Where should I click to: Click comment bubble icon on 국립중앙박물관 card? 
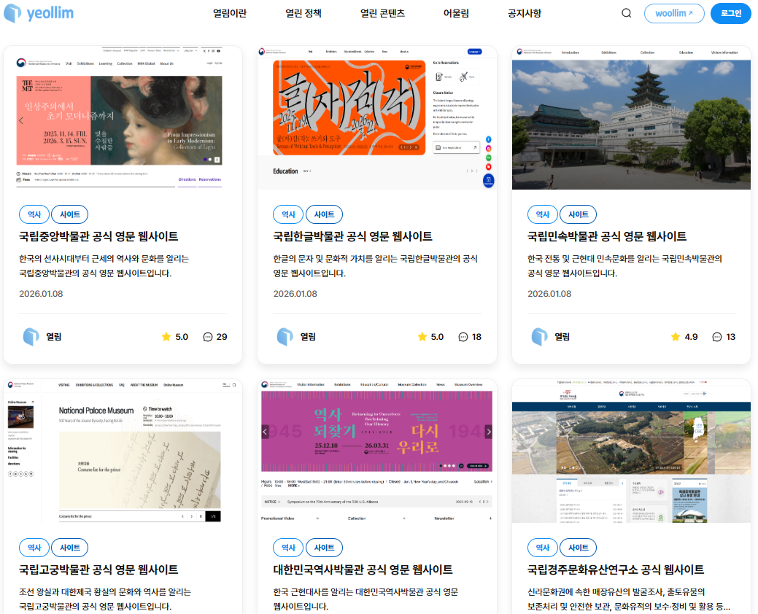click(x=208, y=337)
